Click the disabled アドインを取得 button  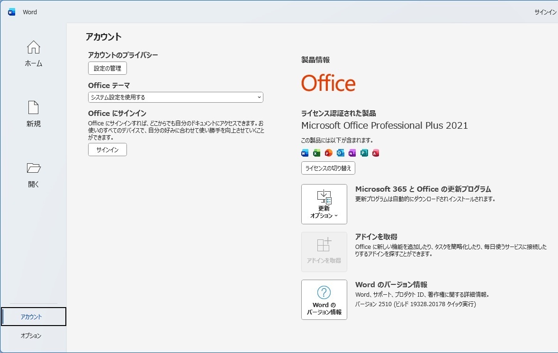click(x=324, y=252)
